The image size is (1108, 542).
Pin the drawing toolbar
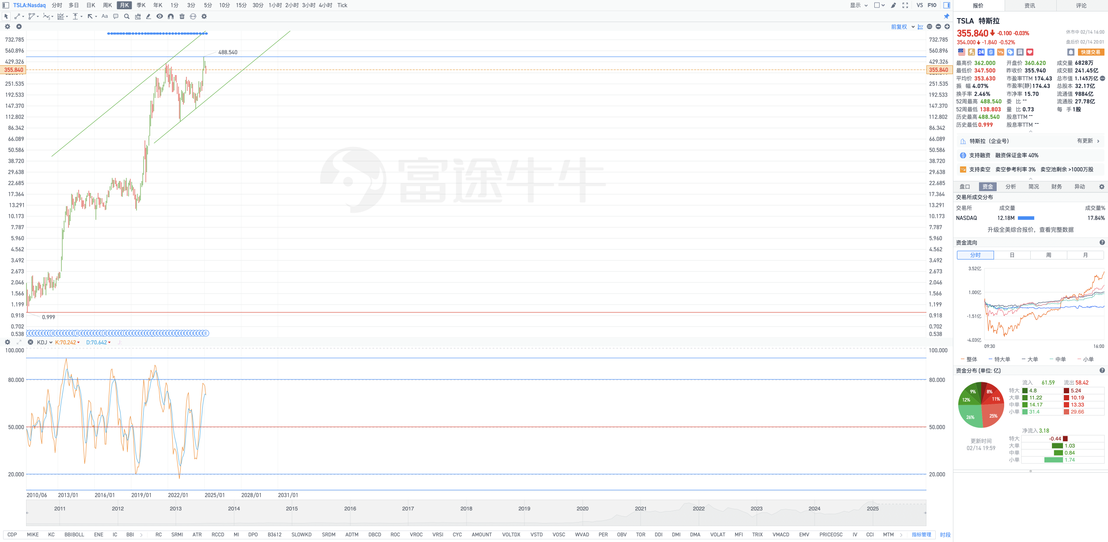pos(946,16)
